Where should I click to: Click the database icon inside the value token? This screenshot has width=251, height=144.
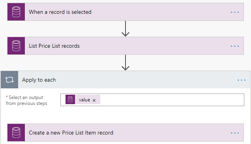[x=70, y=99]
